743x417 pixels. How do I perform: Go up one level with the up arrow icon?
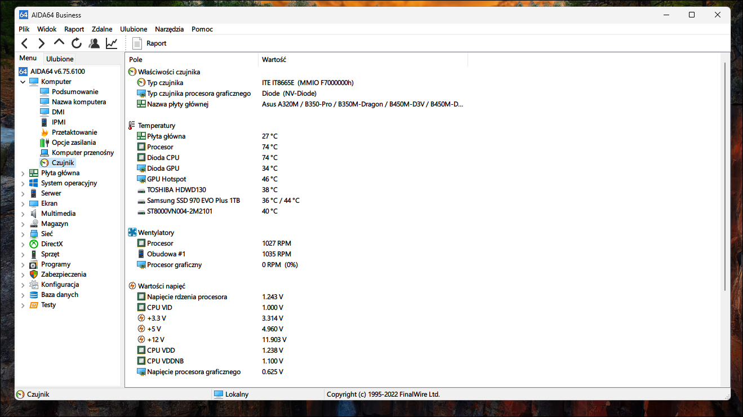[x=59, y=42]
